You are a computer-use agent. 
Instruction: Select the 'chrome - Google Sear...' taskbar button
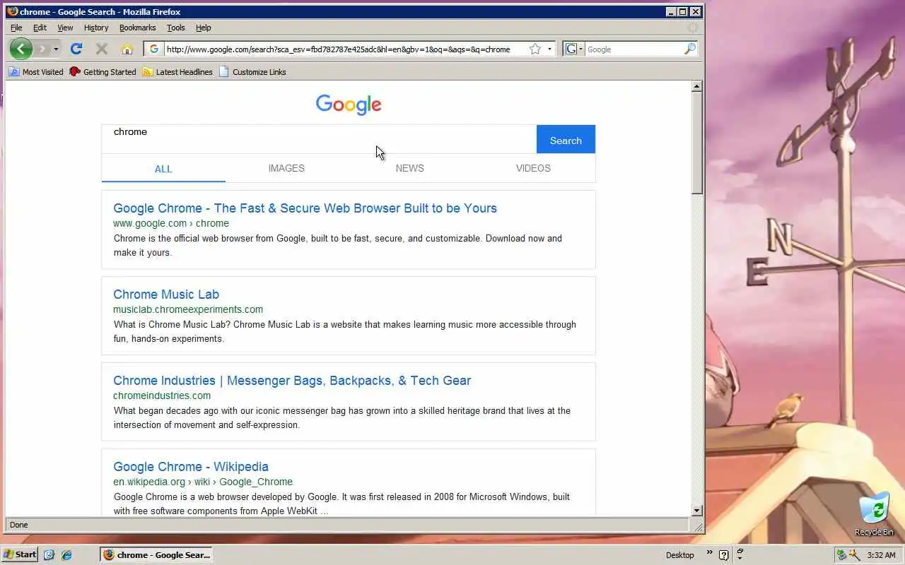156,554
